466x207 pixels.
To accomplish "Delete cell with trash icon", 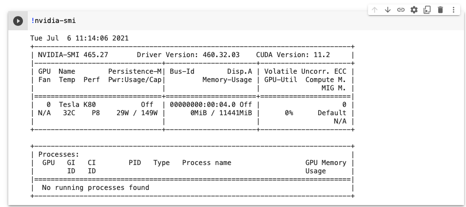I will click(441, 10).
